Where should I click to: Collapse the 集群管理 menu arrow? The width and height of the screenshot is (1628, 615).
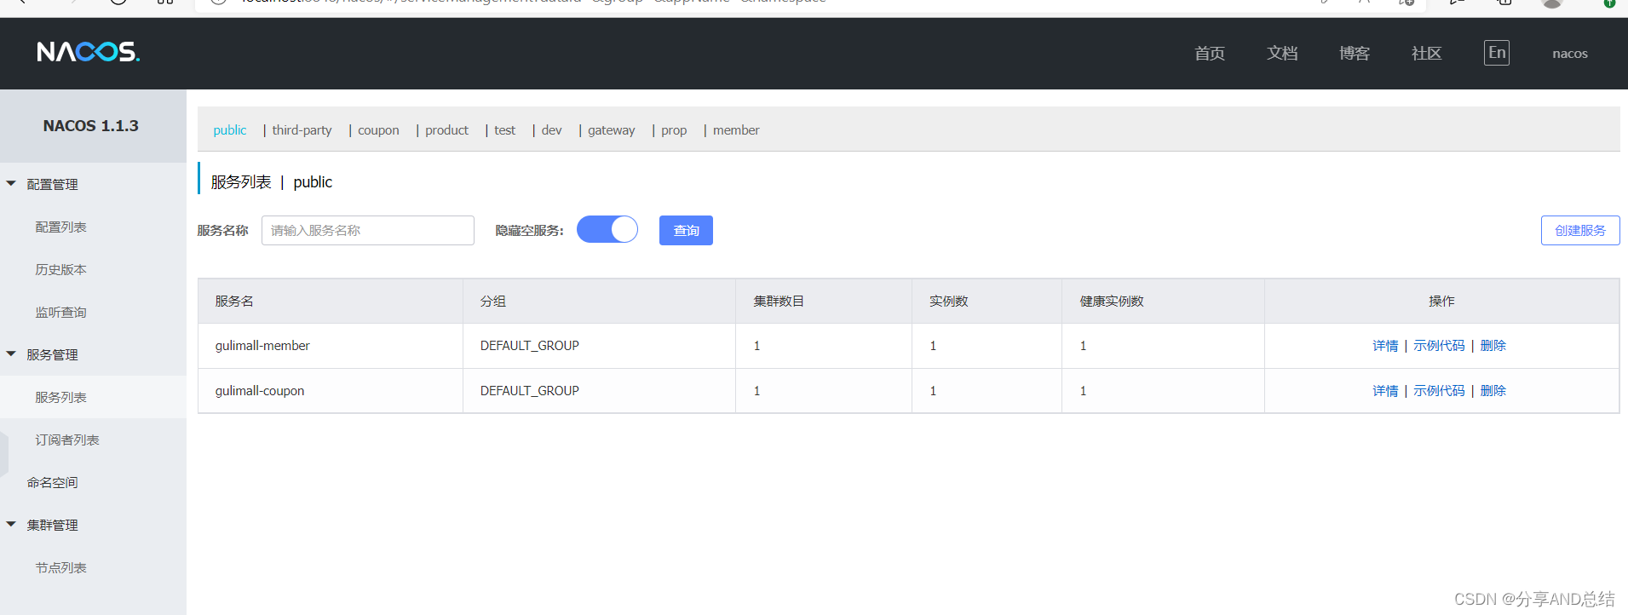[x=11, y=524]
